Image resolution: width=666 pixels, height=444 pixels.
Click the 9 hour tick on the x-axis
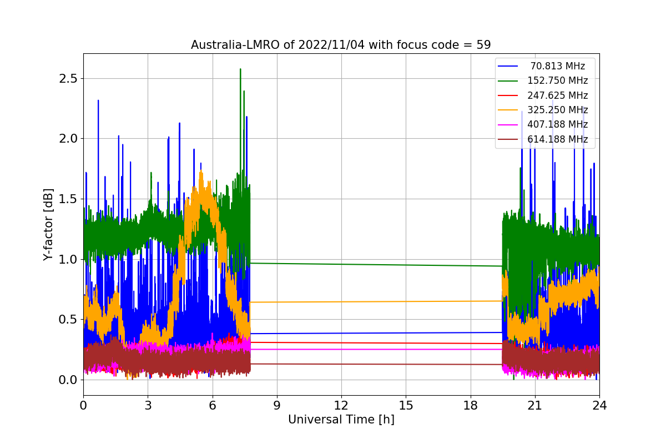pyautogui.click(x=277, y=406)
